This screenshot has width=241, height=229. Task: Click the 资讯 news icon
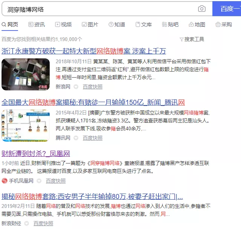pyautogui.click(x=31, y=24)
